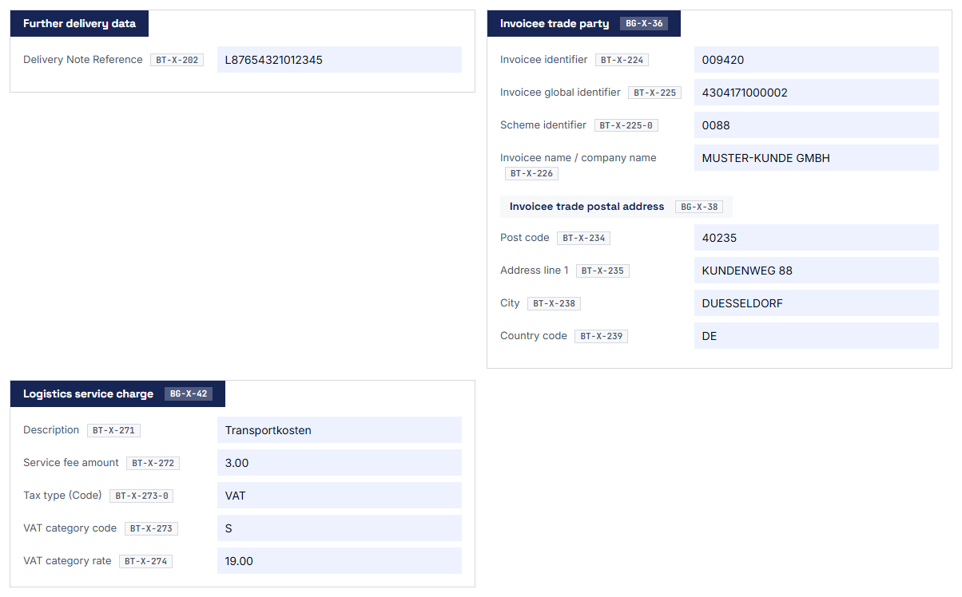Click the BT-X-235 tag badge
Viewport: 962px width, 597px height.
(x=603, y=271)
